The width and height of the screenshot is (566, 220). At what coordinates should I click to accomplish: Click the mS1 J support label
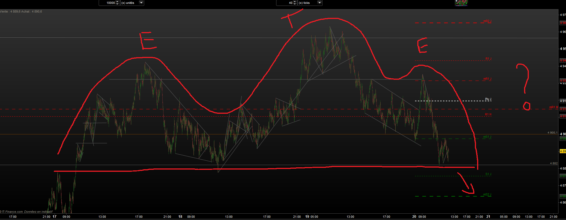point(487,137)
